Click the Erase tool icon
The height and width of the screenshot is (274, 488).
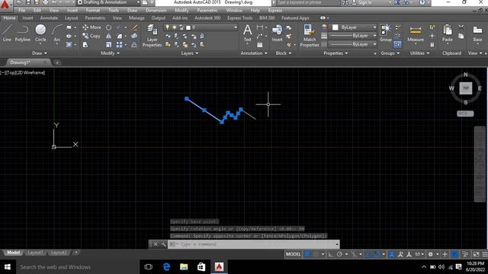tap(134, 27)
